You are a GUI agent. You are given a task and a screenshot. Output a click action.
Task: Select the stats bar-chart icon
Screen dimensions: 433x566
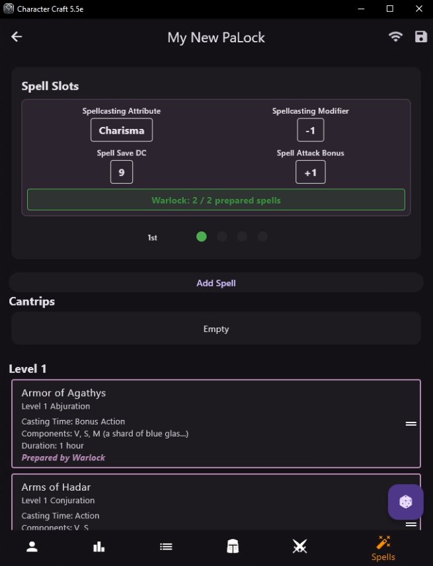[x=98, y=546]
